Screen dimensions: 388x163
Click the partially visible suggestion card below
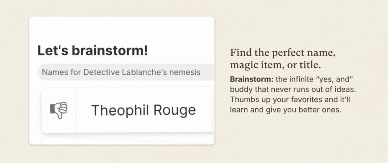128,141
